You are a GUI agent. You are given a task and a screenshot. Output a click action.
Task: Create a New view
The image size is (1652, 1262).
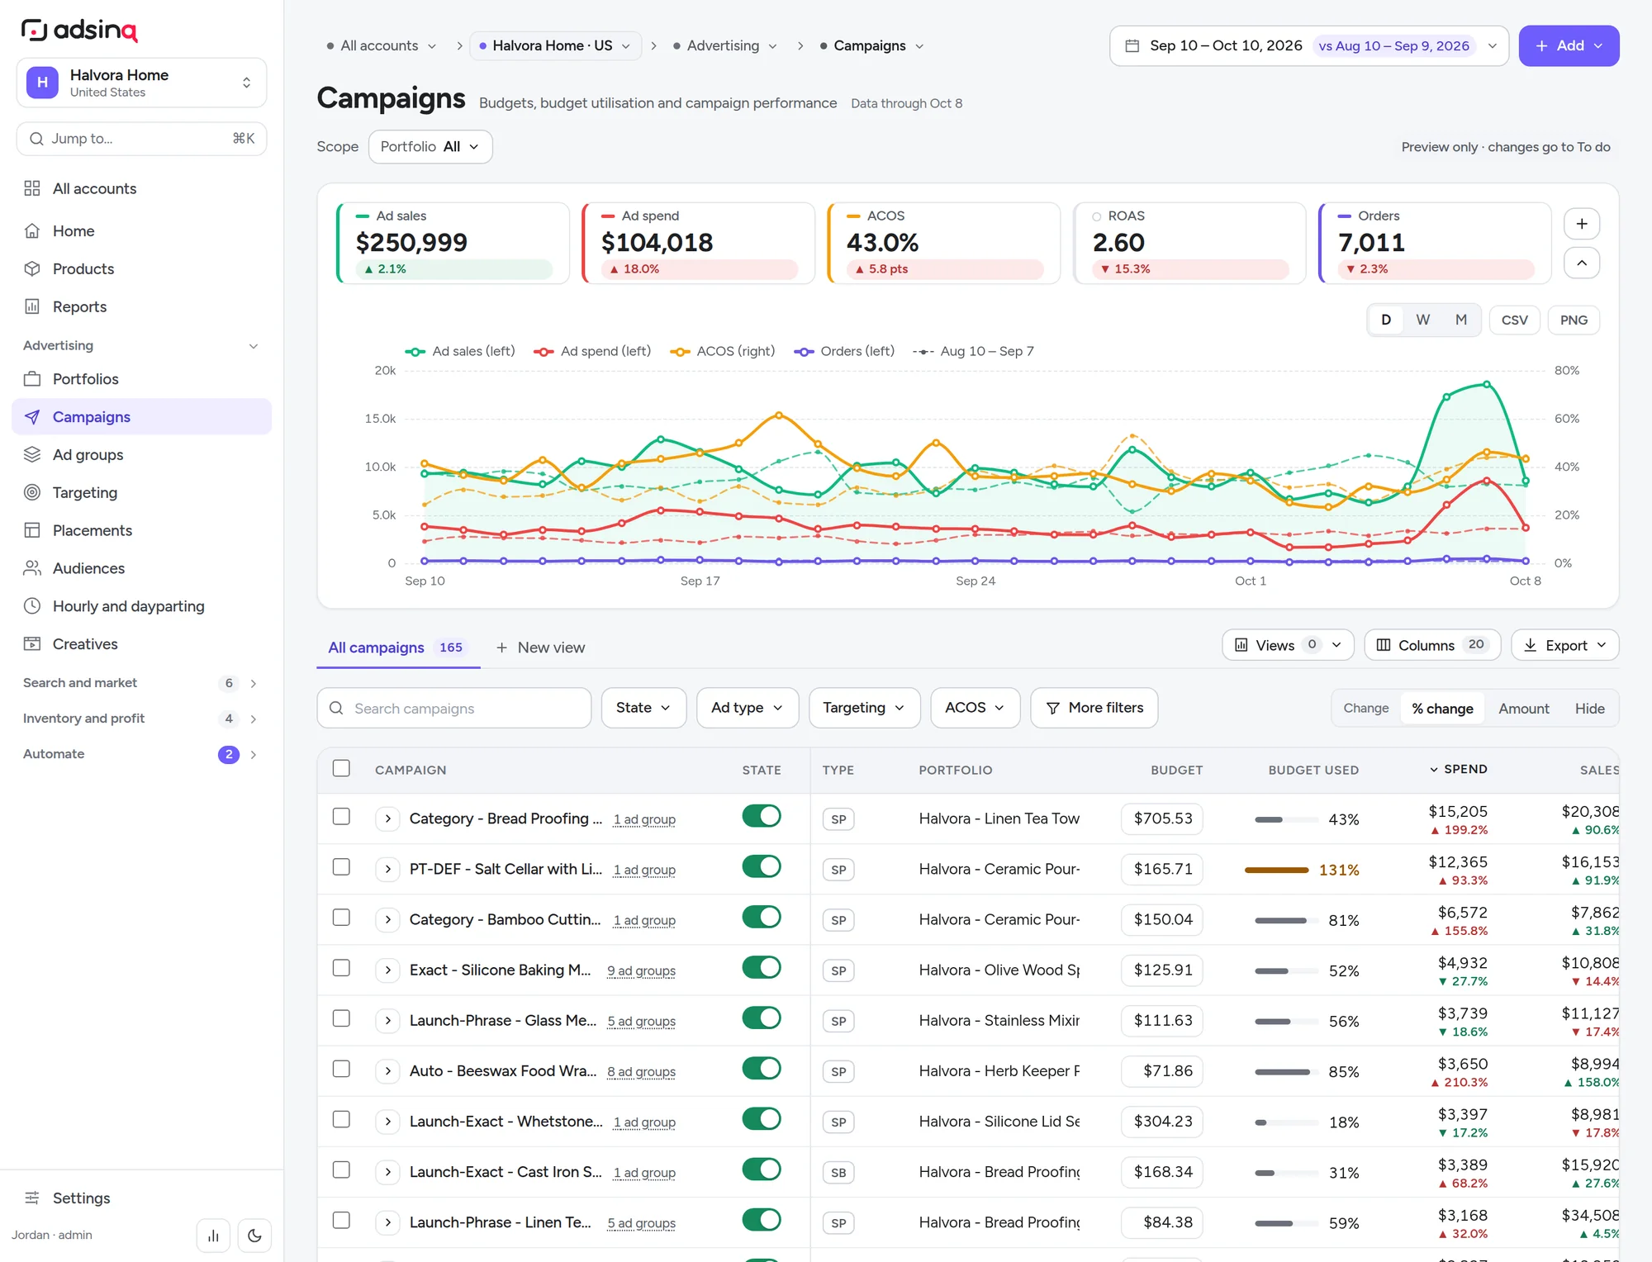[540, 648]
